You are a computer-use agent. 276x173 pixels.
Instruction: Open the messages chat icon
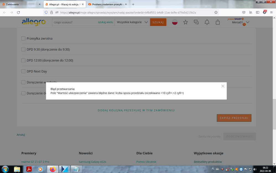(x=196, y=22)
